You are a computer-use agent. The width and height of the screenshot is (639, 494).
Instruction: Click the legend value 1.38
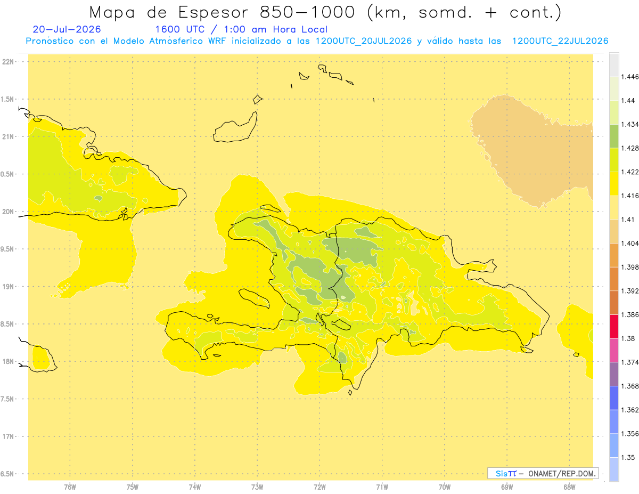tap(628, 338)
